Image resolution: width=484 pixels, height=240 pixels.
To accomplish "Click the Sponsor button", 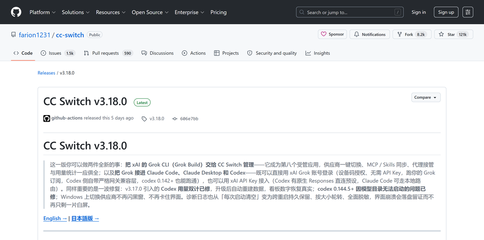I will [x=333, y=34].
